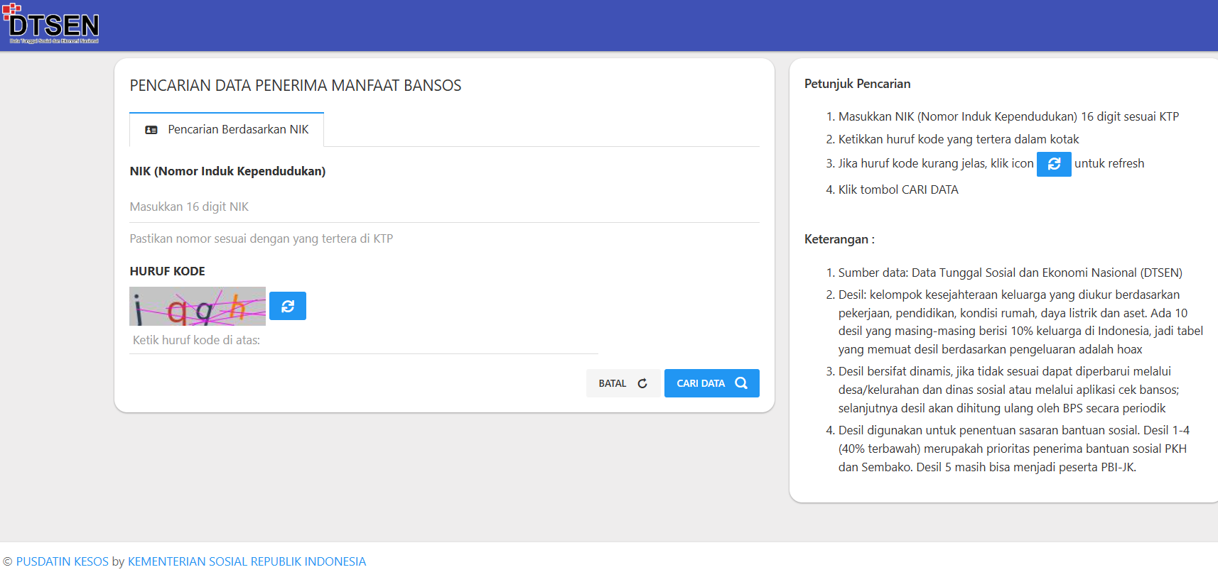Click the captcha code image
The height and width of the screenshot is (577, 1218).
tap(198, 306)
